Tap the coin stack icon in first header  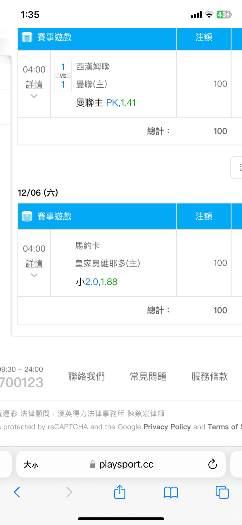pos(27,37)
